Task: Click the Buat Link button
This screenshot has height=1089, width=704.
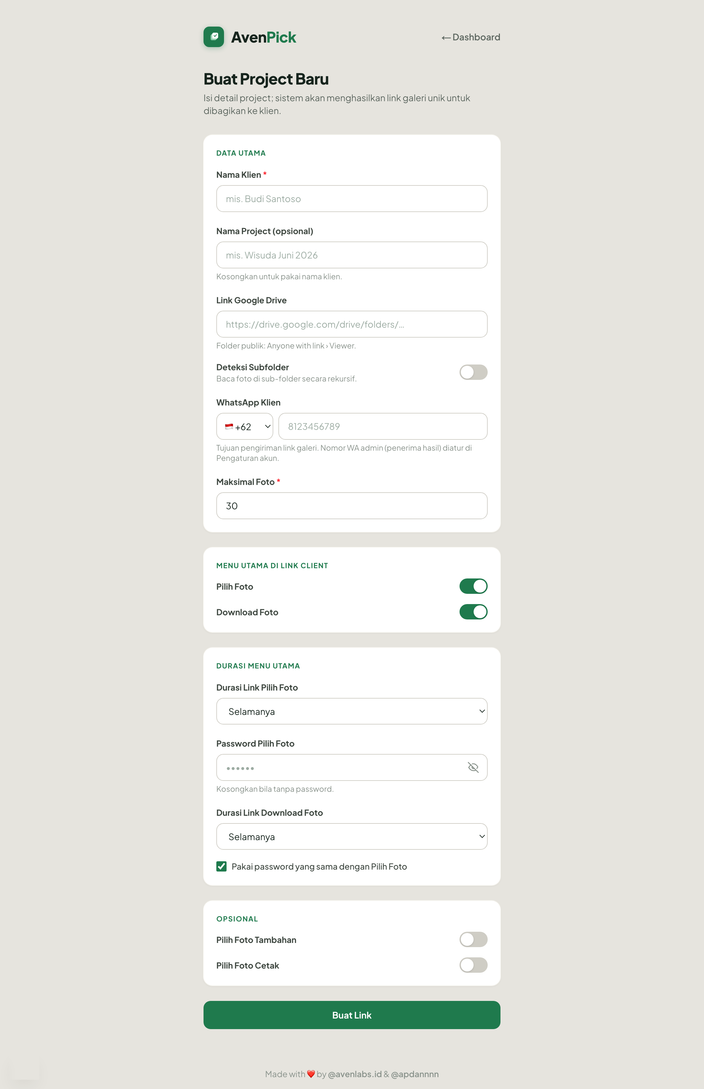Action: (352, 1015)
